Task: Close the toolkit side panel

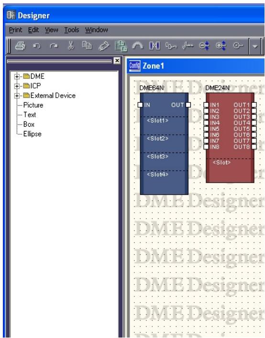Action: (x=117, y=61)
